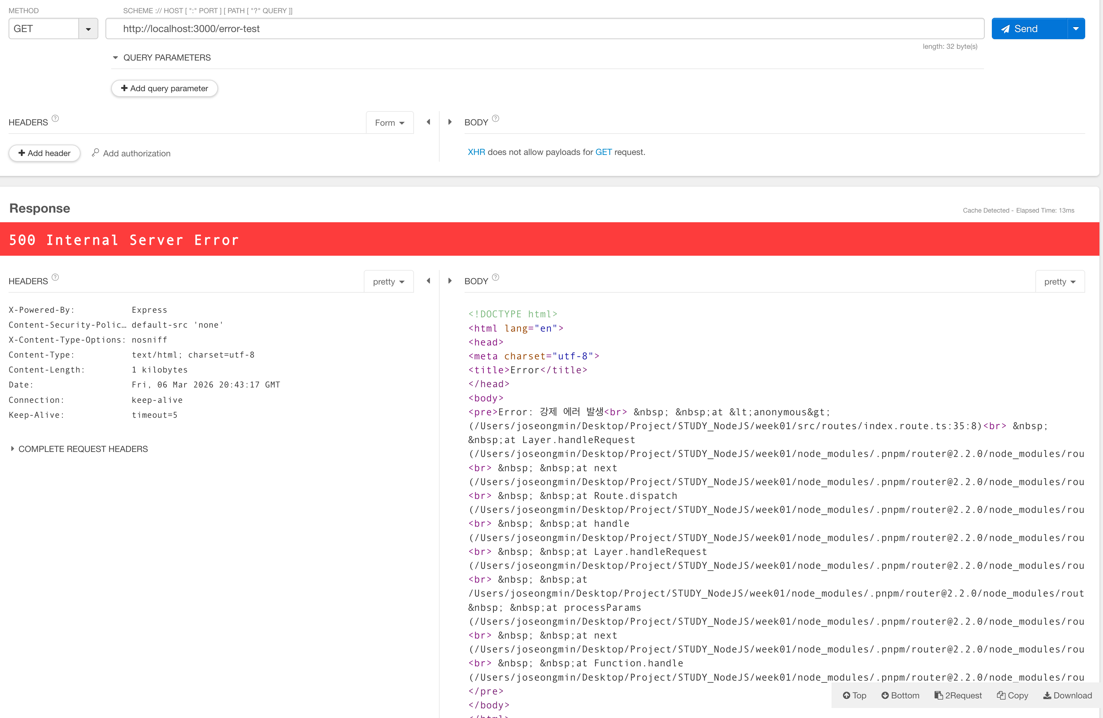
Task: Open the request headers Form dropdown
Action: (x=389, y=123)
